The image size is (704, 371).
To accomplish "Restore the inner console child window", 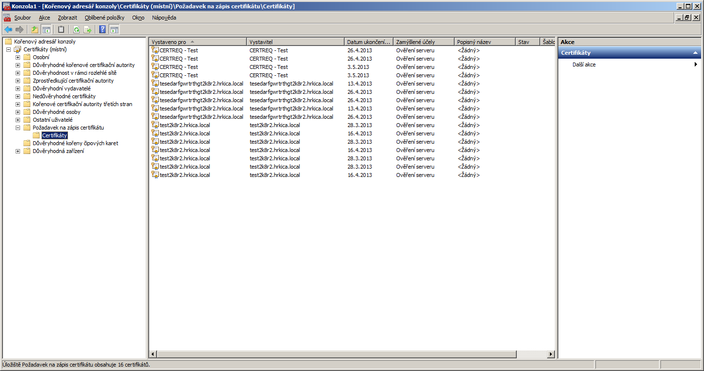I will [x=687, y=18].
